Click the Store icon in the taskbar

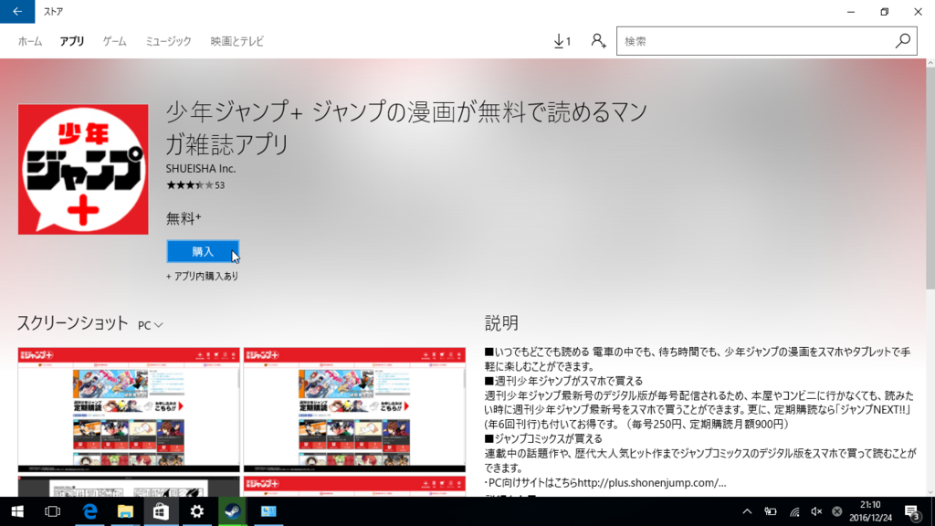click(161, 511)
